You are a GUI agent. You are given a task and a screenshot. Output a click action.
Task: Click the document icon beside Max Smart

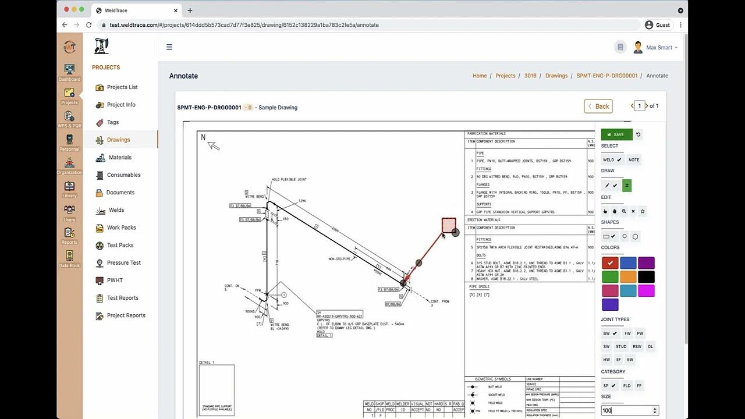click(620, 47)
